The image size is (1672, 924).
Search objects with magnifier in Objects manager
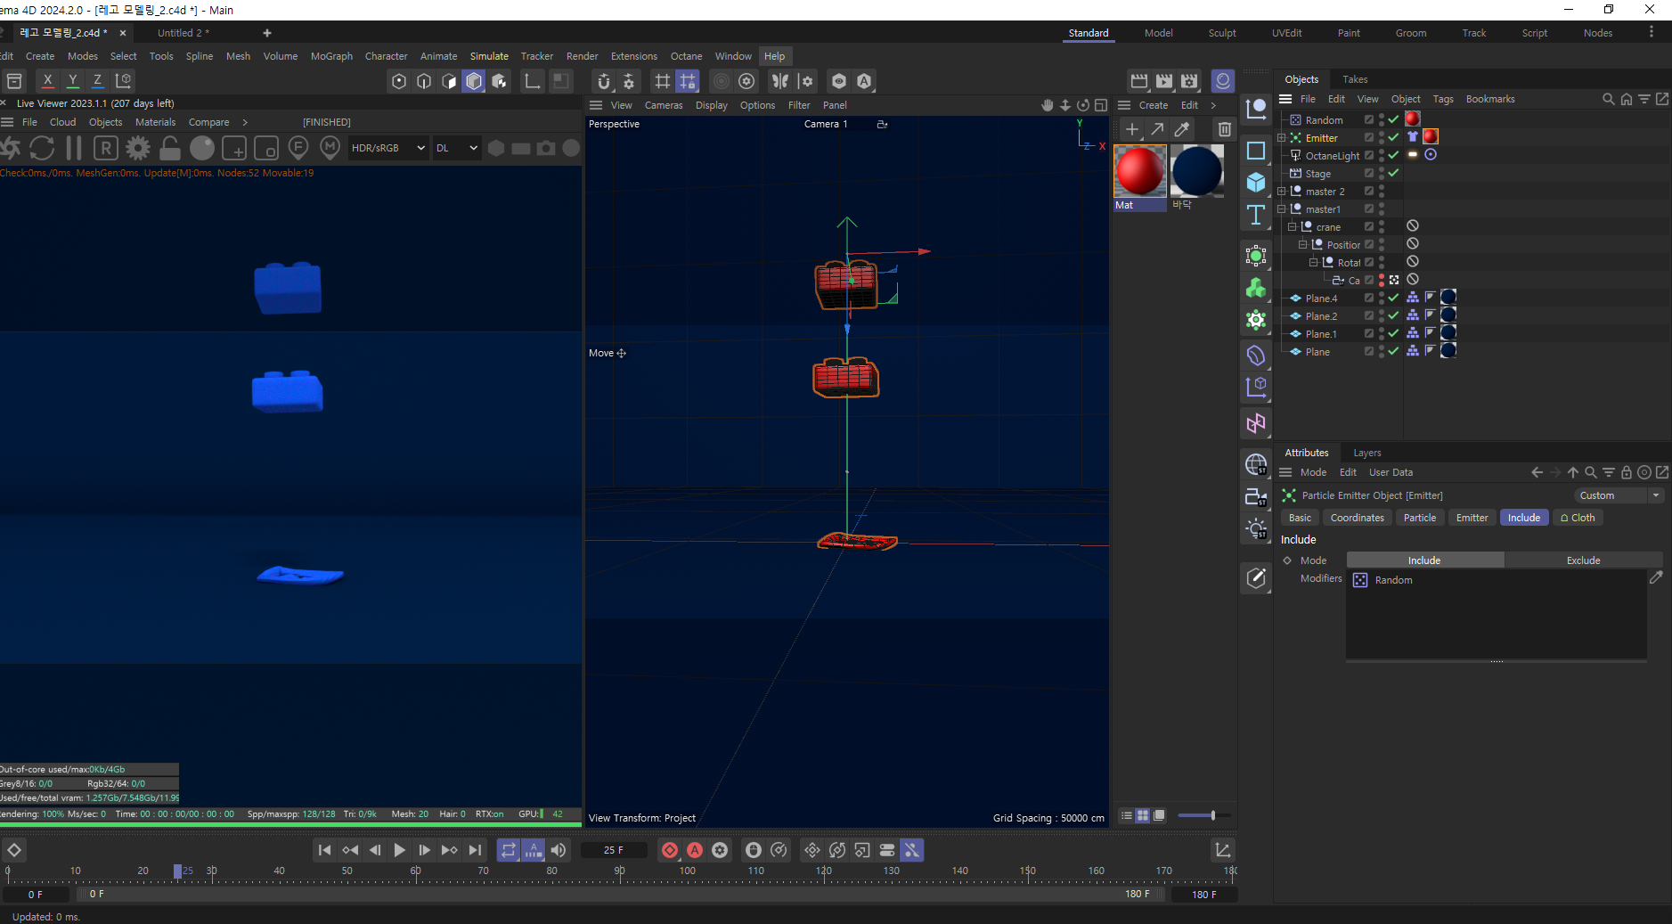pos(1608,99)
